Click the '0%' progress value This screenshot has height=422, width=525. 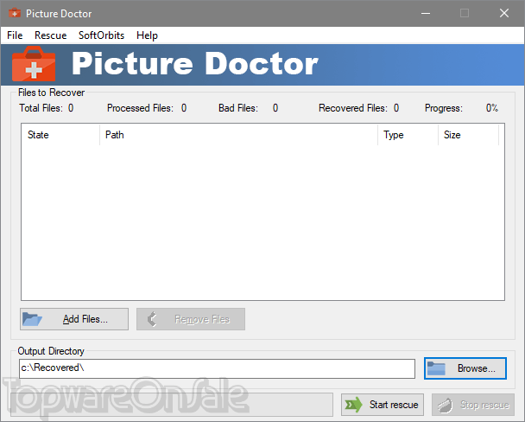point(492,108)
